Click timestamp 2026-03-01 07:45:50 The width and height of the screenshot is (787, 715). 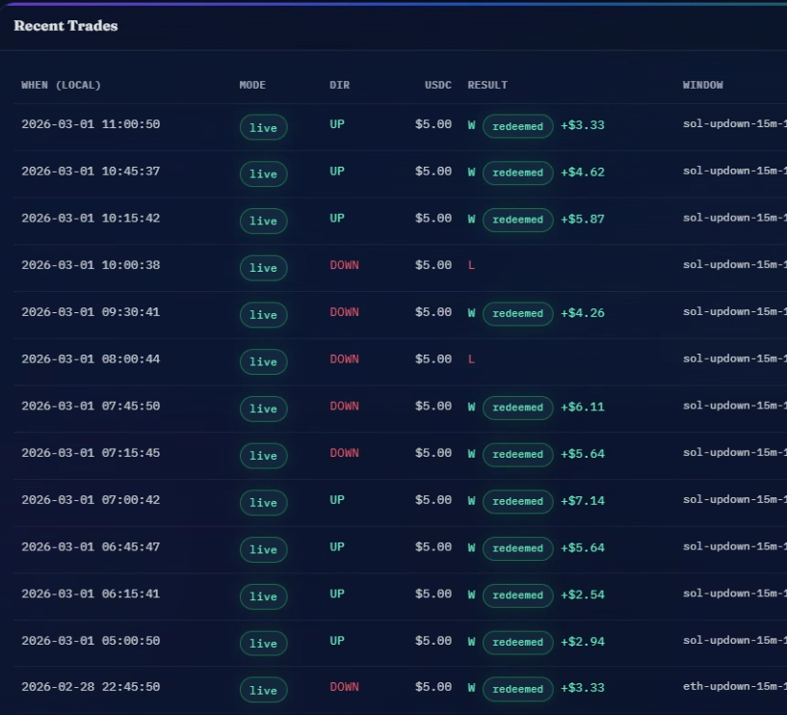(91, 406)
